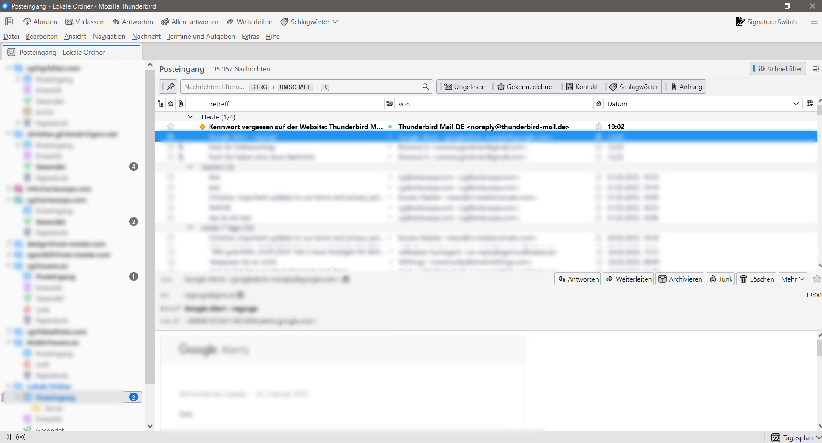Open the Thunderbird app menu hamburger icon

814,21
